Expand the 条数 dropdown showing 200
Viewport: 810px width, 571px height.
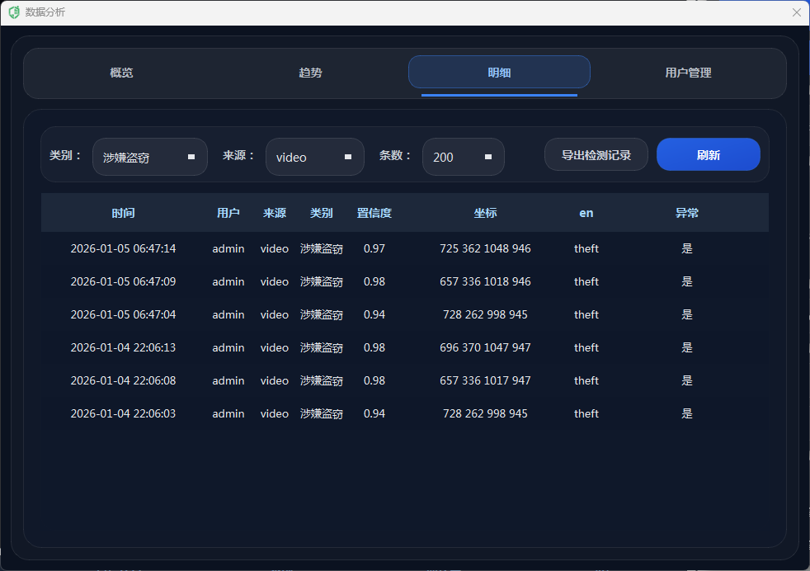(x=463, y=157)
